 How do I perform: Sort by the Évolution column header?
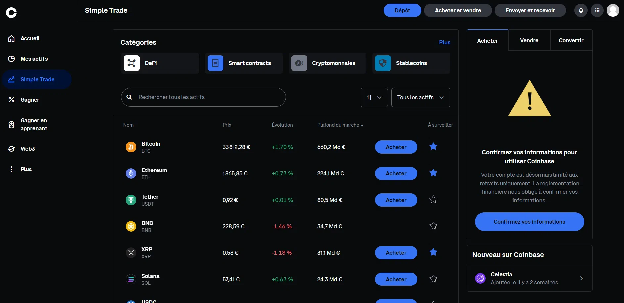point(282,125)
